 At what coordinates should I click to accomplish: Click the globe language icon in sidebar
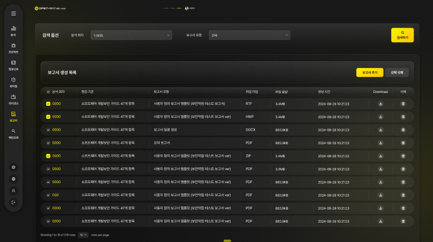pyautogui.click(x=13, y=179)
